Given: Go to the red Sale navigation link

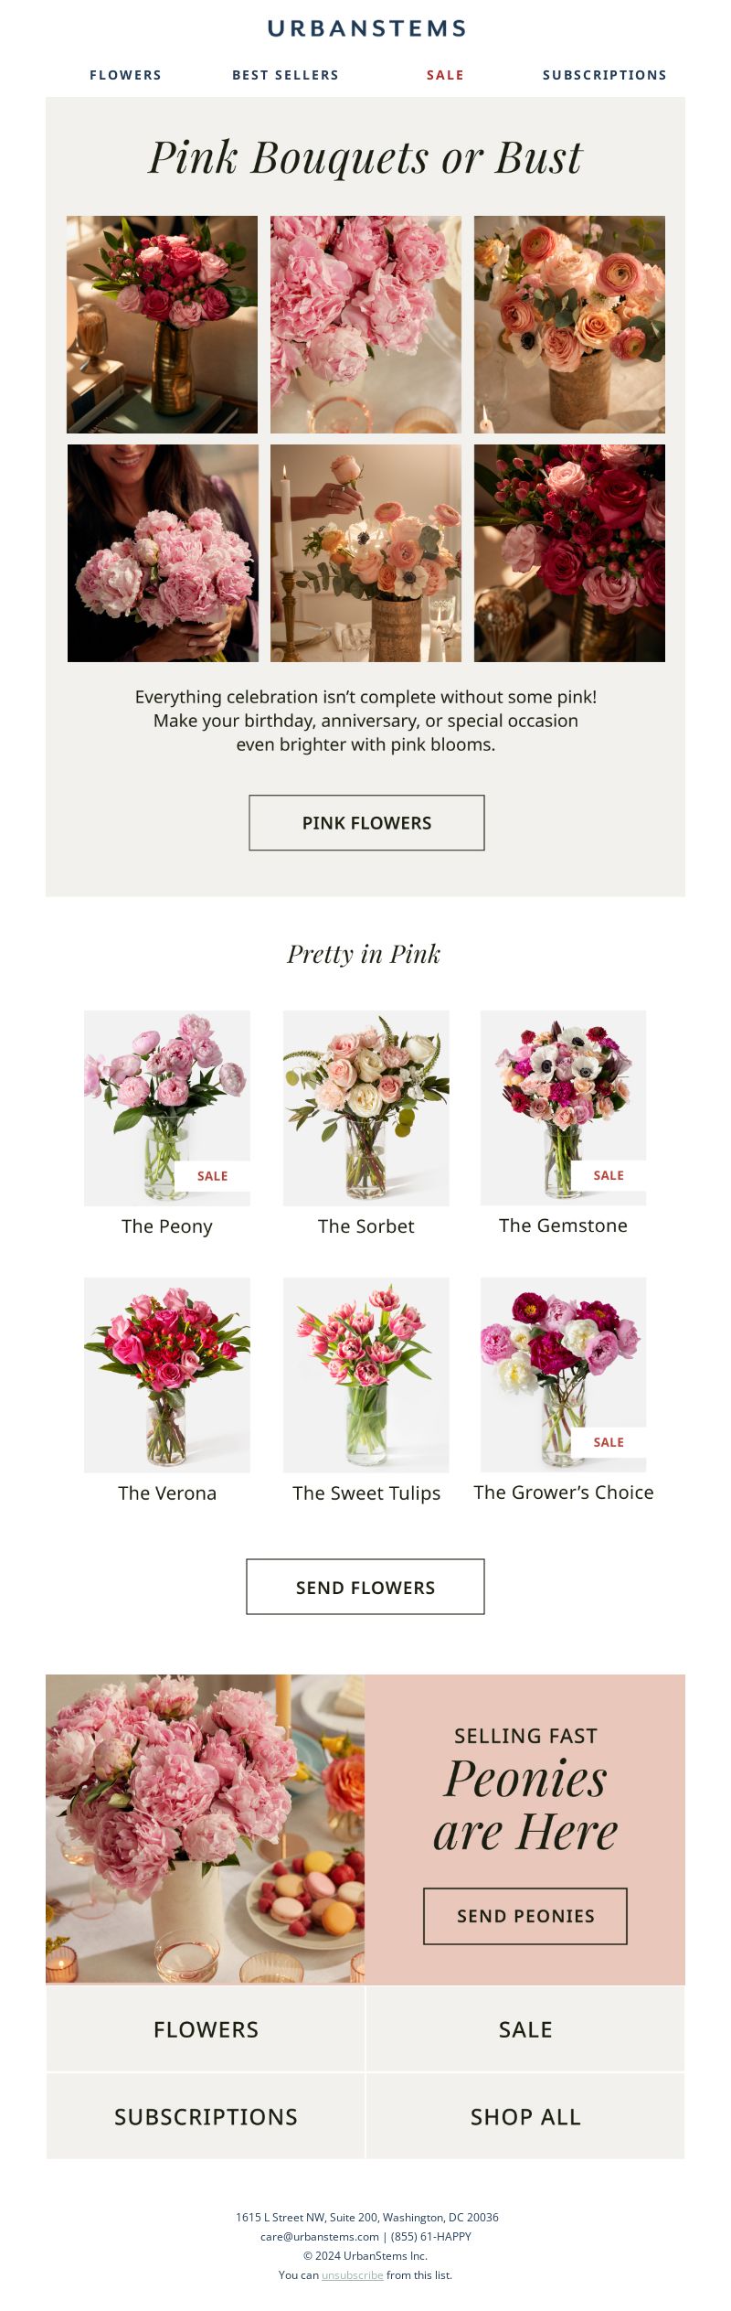Looking at the screenshot, I should click(x=445, y=75).
